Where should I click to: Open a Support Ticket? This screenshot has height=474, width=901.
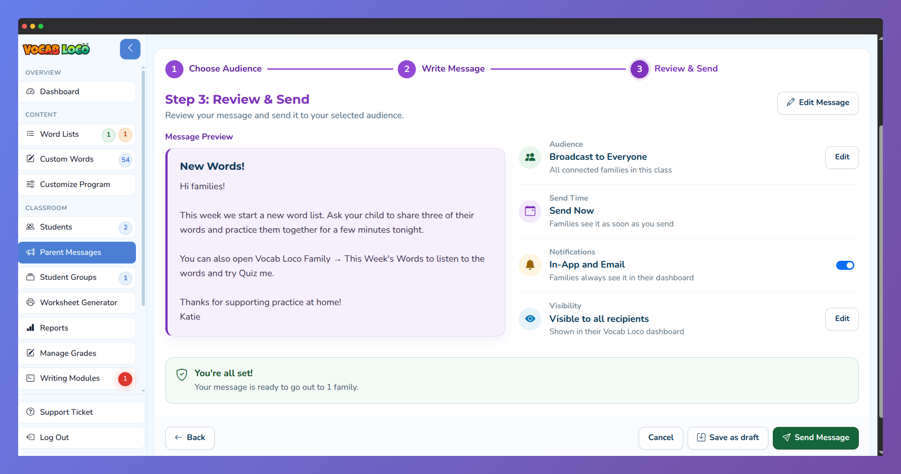pyautogui.click(x=82, y=412)
